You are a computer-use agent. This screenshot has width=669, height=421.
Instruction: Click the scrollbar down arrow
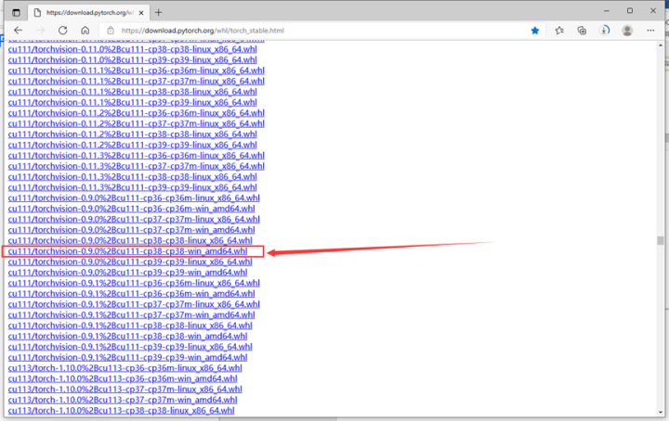[661, 412]
